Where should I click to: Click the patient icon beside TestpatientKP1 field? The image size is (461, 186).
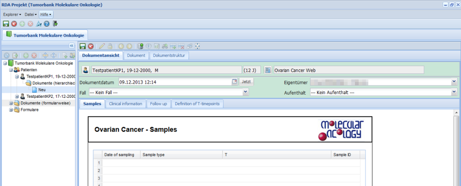[x=85, y=70]
